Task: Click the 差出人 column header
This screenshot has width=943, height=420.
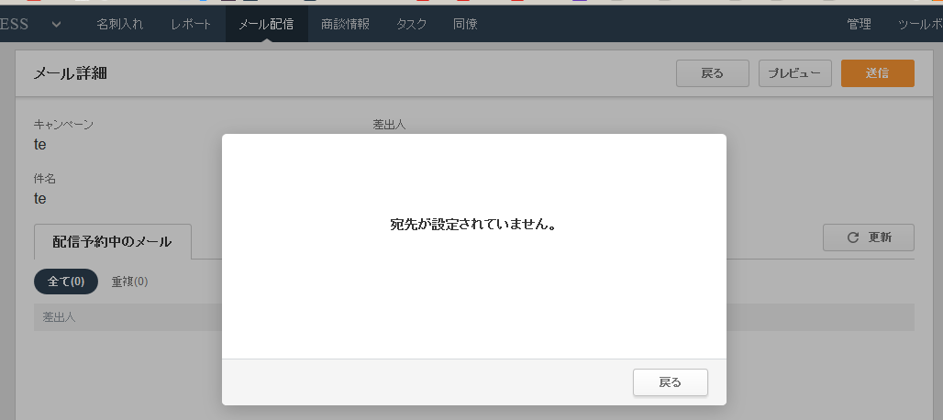Action: click(x=59, y=317)
